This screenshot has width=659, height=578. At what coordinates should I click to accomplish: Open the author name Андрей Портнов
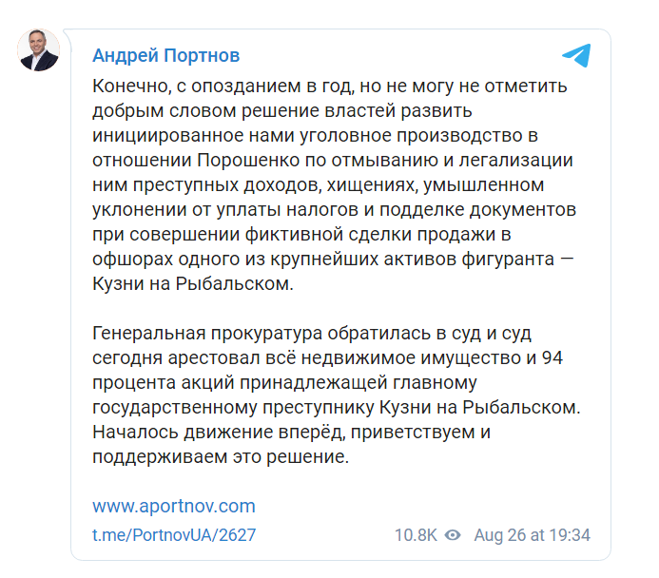pyautogui.click(x=166, y=54)
